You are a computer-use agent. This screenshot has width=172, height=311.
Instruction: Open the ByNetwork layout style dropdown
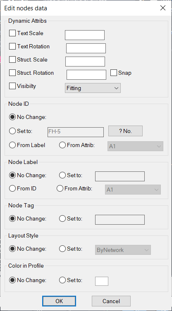(123, 250)
